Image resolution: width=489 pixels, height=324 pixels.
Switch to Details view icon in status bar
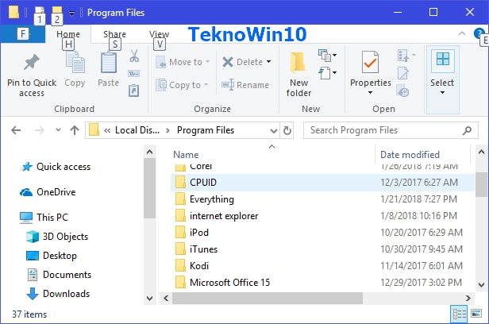coord(459,314)
